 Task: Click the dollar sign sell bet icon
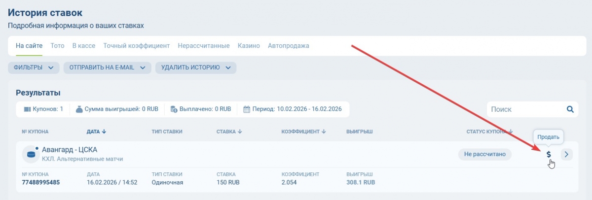(549, 154)
